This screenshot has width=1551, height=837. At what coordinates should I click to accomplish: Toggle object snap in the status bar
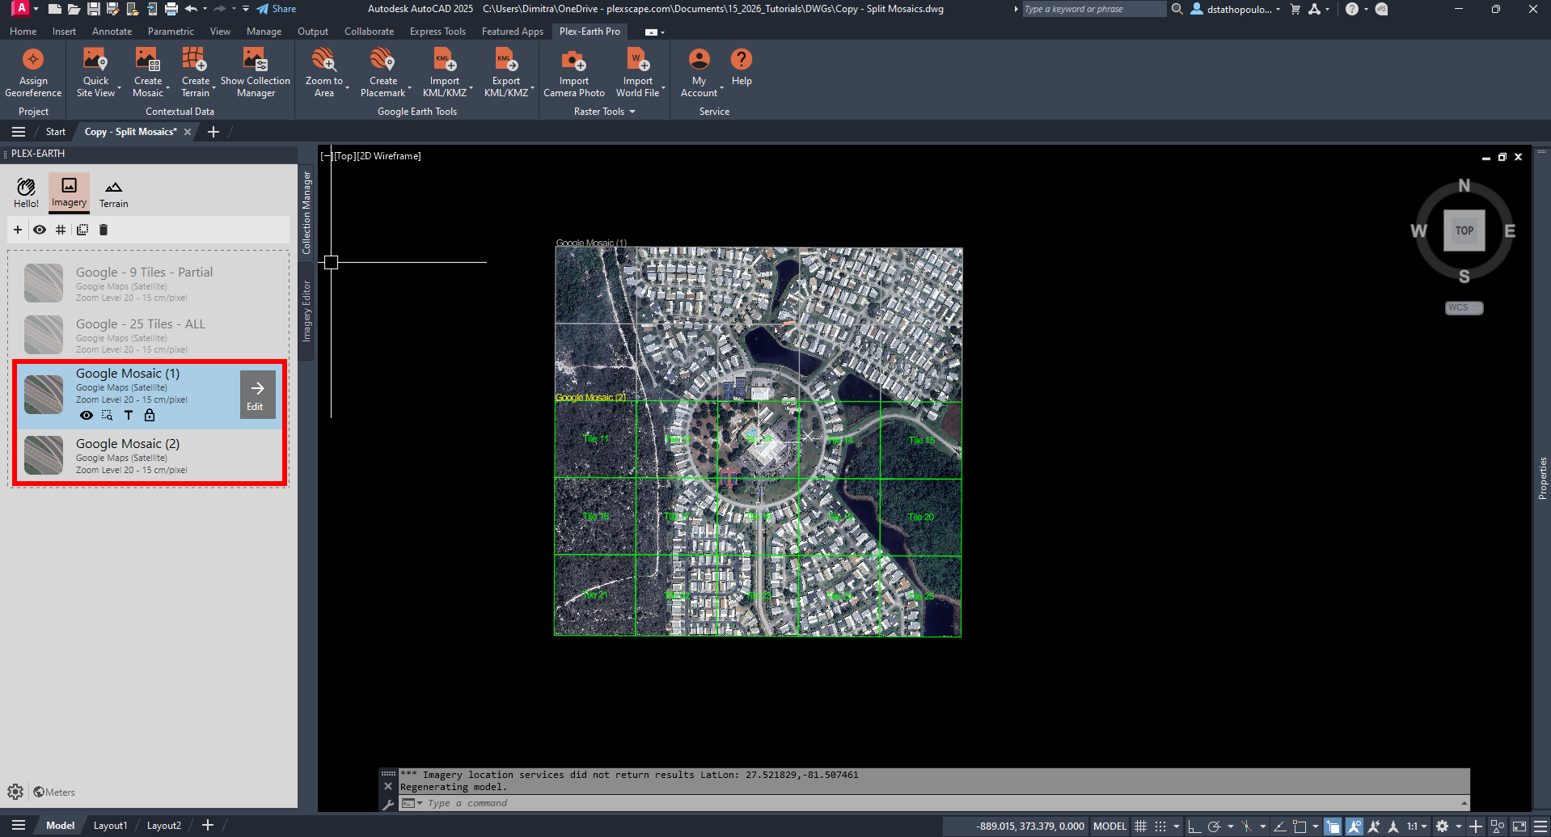pos(1300,826)
